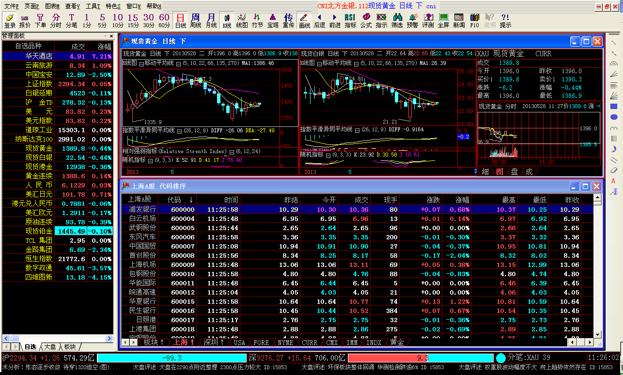
Task: Open the 评测 evaluation icon
Action: pyautogui.click(x=428, y=20)
